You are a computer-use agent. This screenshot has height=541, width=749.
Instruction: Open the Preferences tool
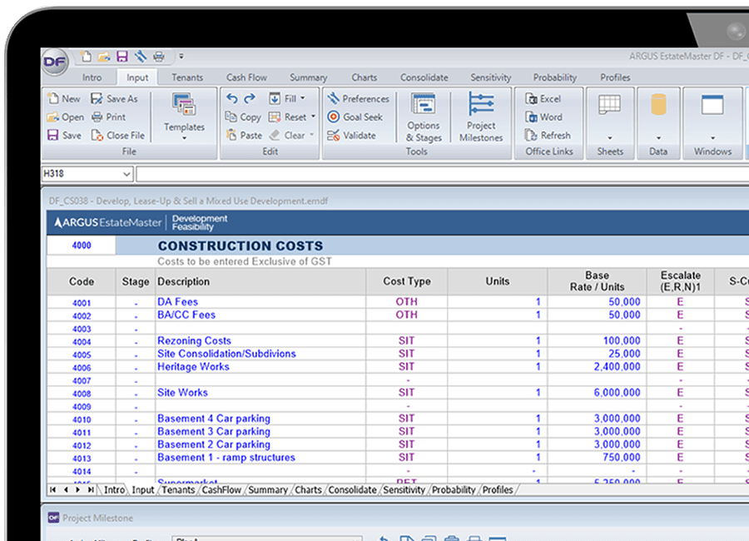pyautogui.click(x=360, y=98)
